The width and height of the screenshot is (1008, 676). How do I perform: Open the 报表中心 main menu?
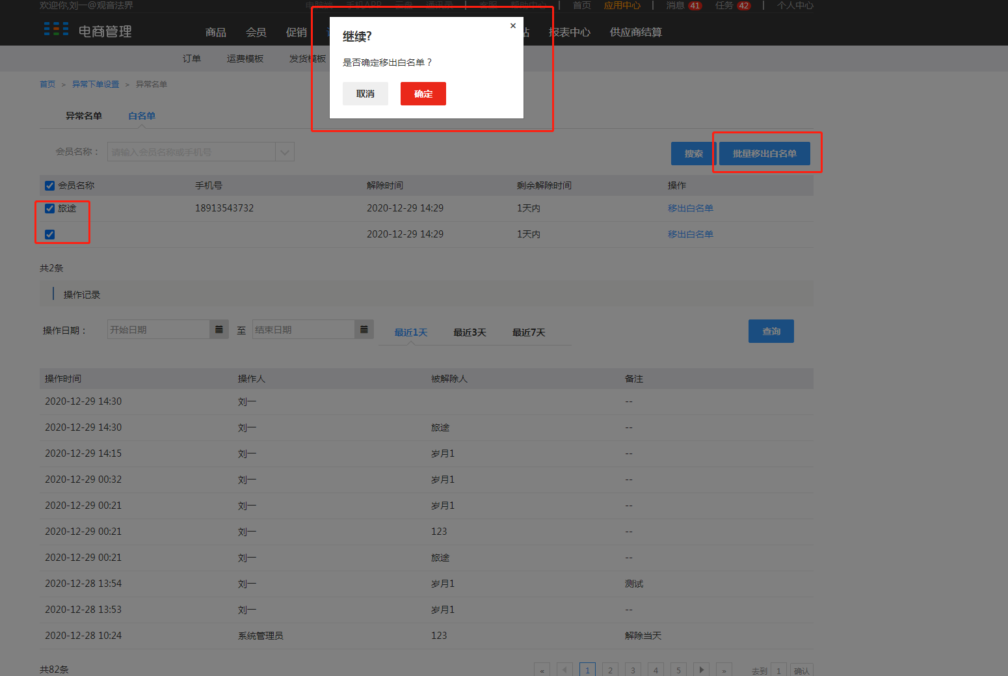pyautogui.click(x=570, y=32)
